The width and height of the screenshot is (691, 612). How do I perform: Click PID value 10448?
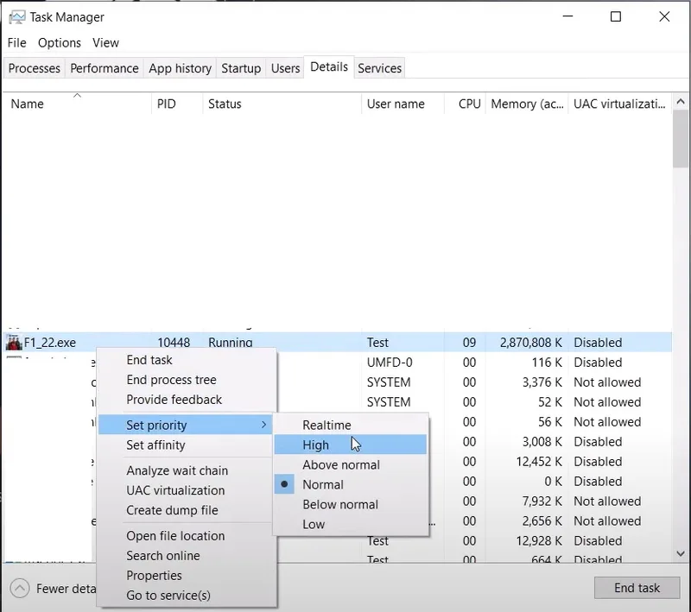point(174,343)
